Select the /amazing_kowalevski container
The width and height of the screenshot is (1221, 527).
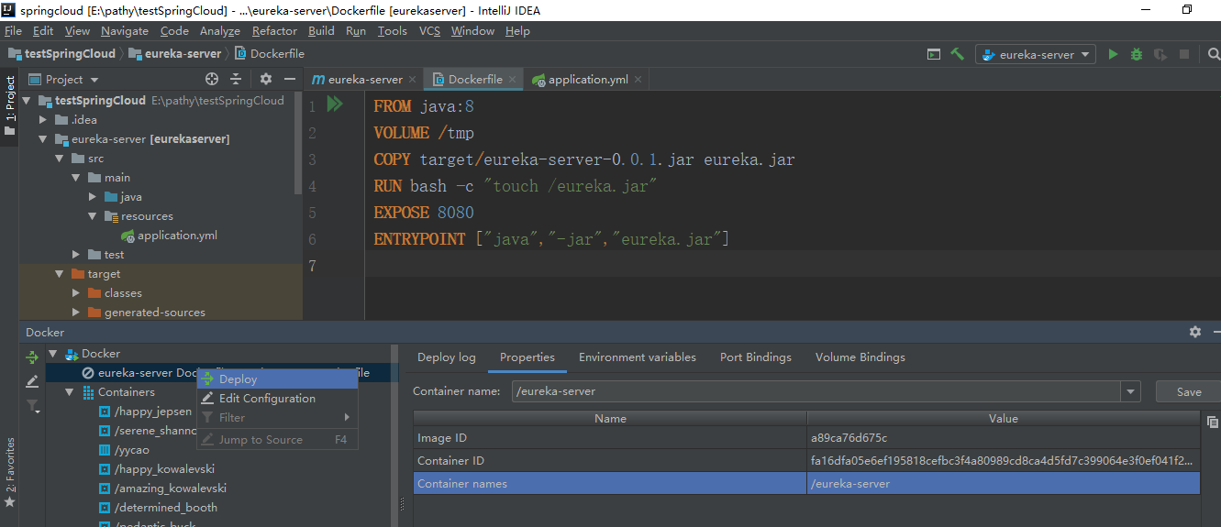[170, 489]
